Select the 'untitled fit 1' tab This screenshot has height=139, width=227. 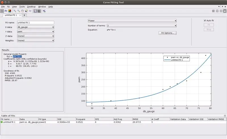(x=11, y=15)
